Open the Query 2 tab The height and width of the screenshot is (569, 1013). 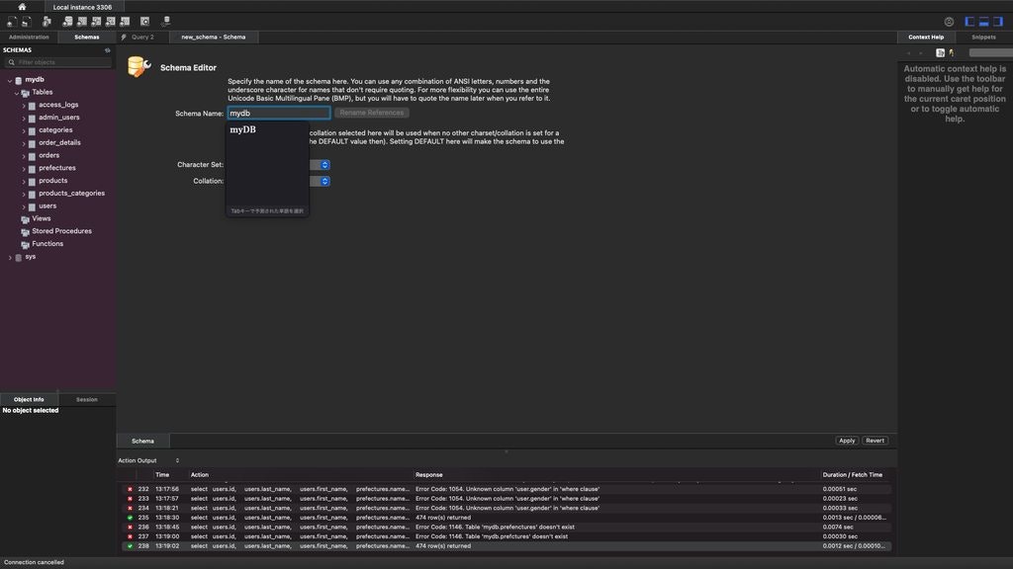[x=142, y=38]
